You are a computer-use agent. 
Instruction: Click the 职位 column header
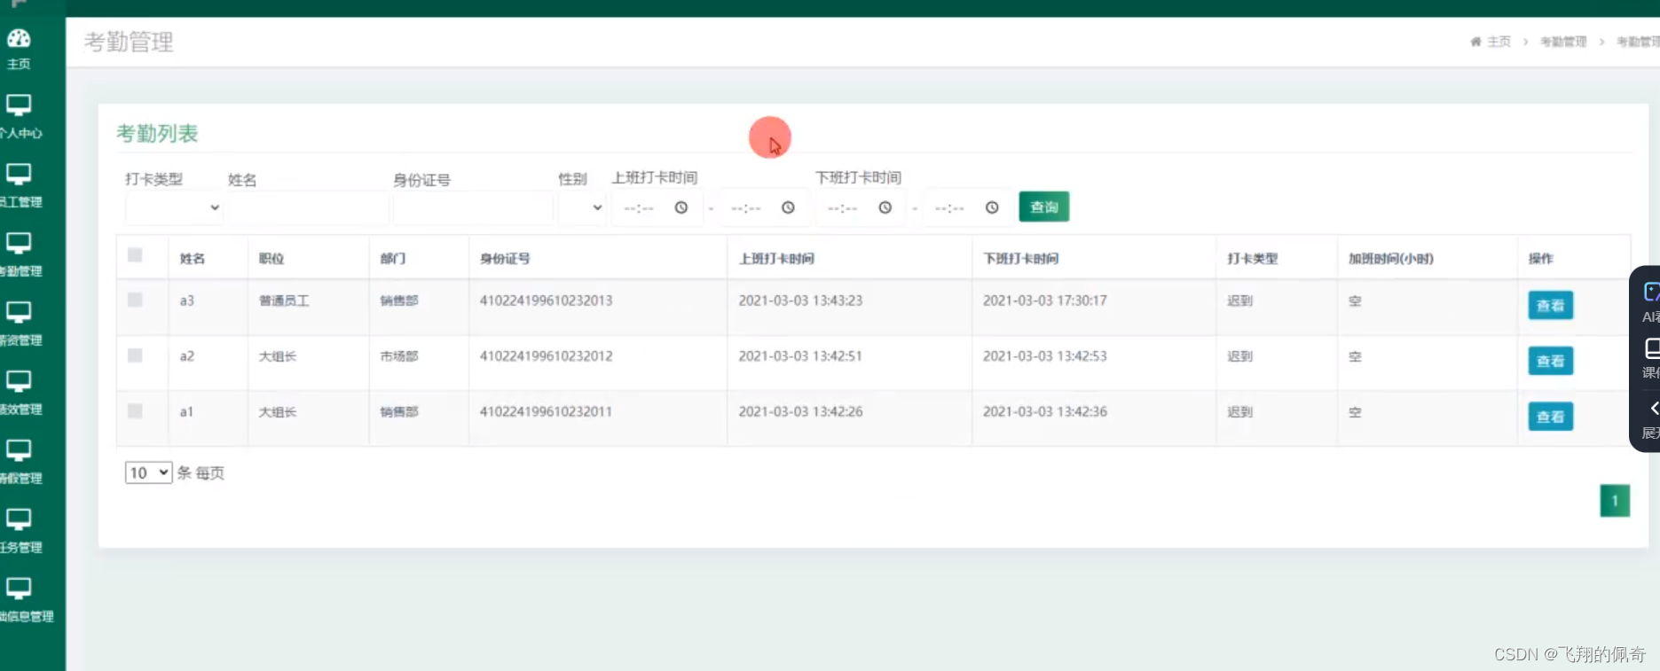click(271, 259)
